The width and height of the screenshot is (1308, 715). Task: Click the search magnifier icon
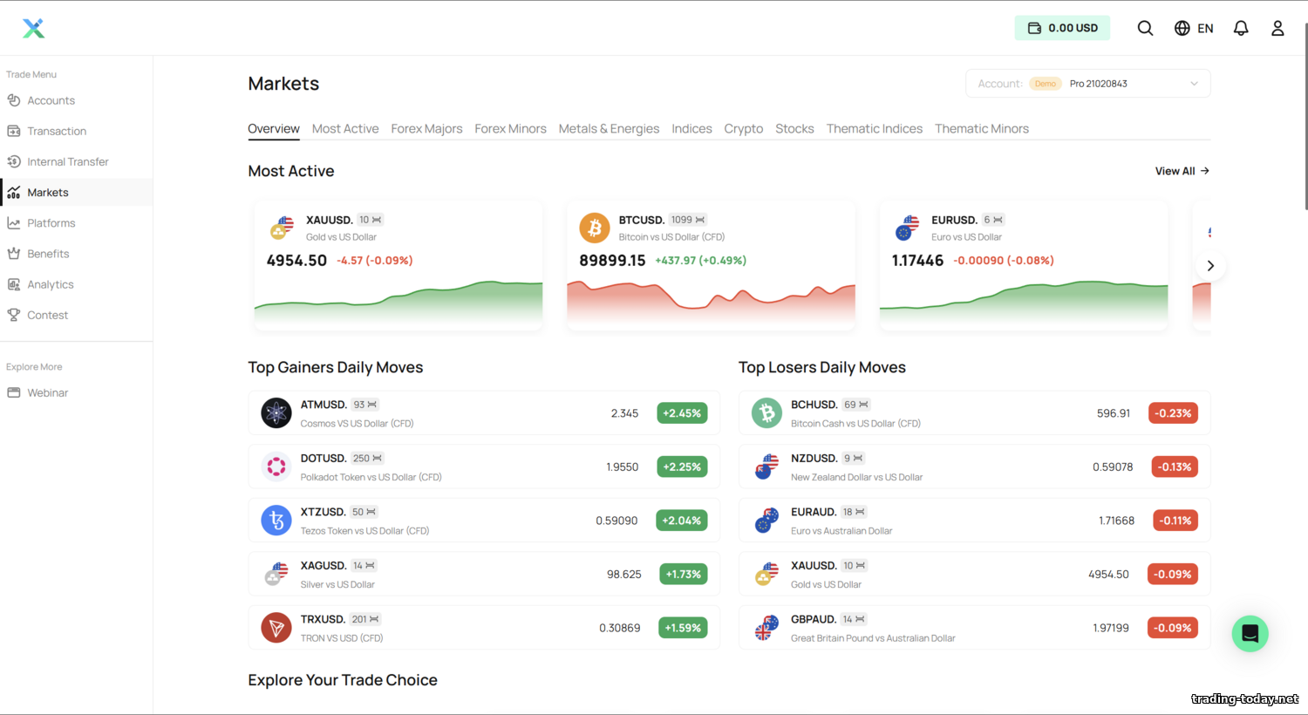1145,28
